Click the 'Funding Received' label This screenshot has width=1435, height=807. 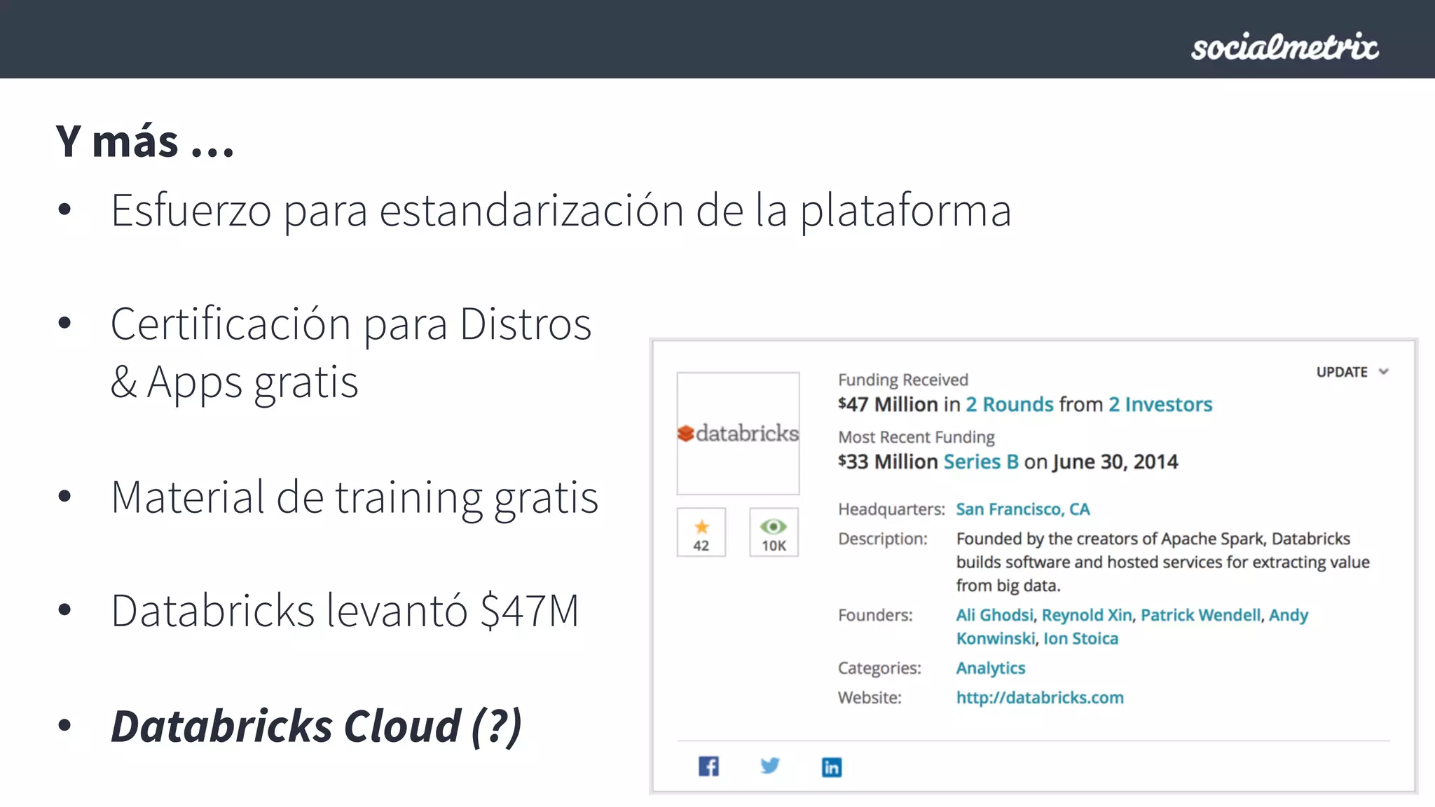click(x=903, y=380)
